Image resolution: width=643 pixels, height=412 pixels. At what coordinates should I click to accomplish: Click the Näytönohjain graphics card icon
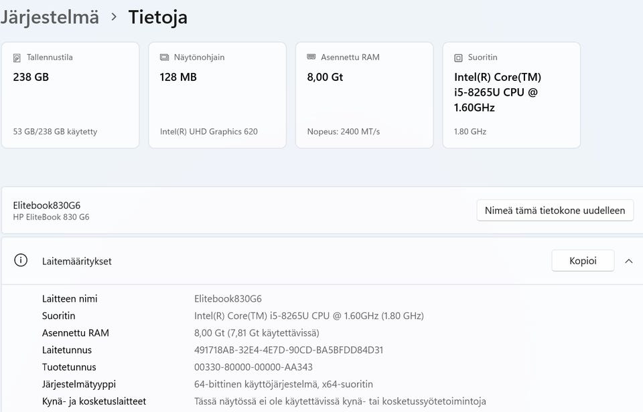tap(164, 58)
